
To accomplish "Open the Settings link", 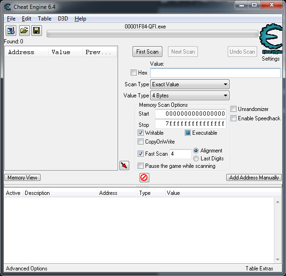I will point(271,59).
